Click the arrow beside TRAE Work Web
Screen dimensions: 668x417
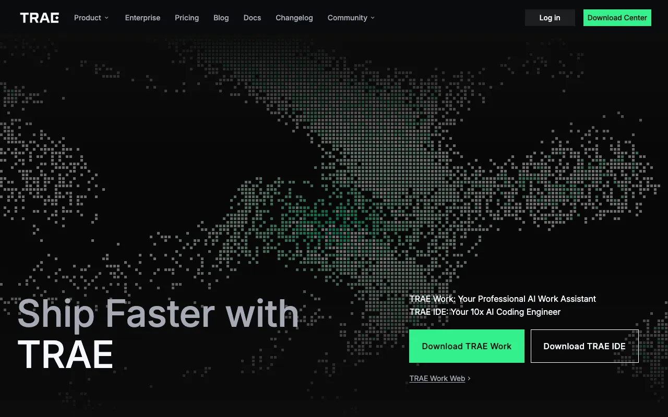click(x=469, y=378)
